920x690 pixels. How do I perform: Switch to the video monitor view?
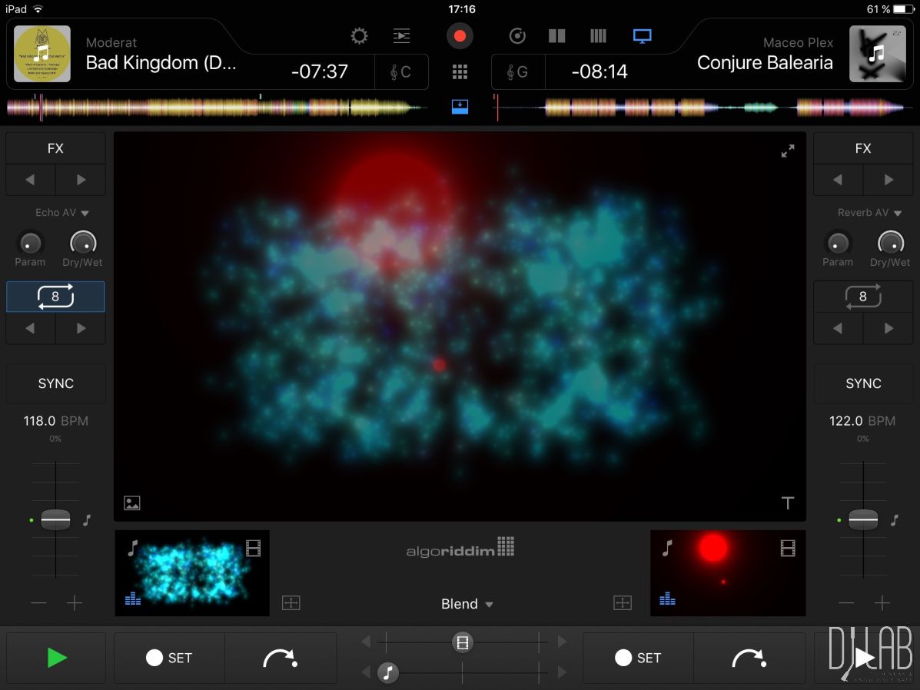tap(642, 36)
